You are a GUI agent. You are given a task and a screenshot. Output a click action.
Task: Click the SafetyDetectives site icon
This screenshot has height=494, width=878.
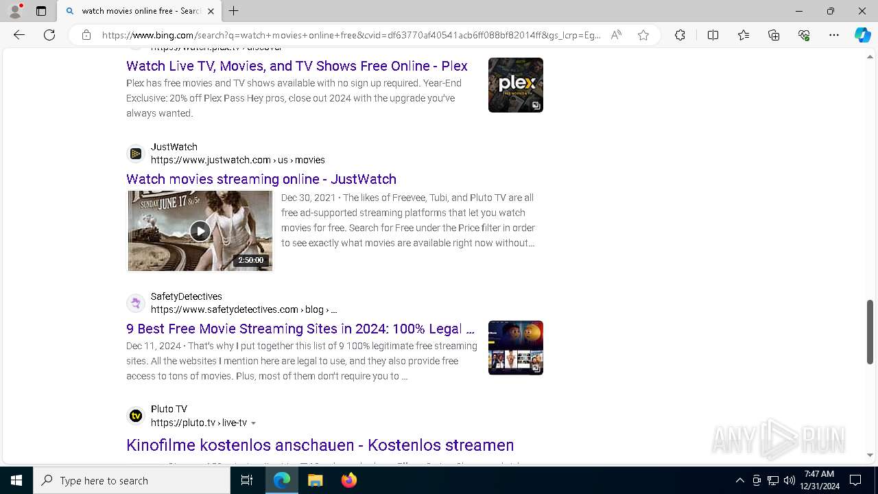[x=136, y=303]
